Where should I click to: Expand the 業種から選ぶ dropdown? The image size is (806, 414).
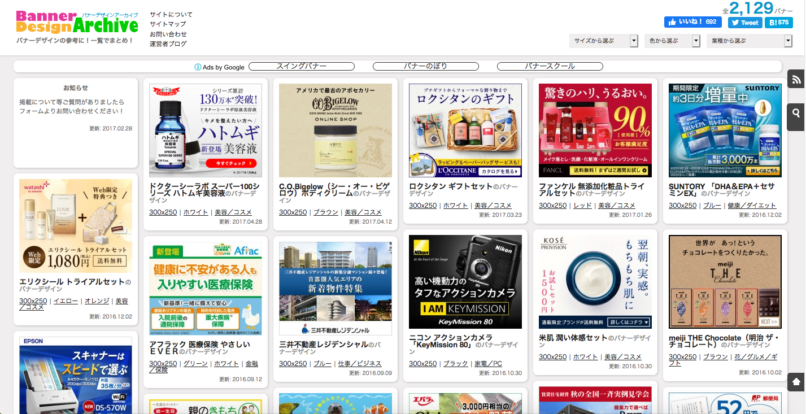pos(750,41)
